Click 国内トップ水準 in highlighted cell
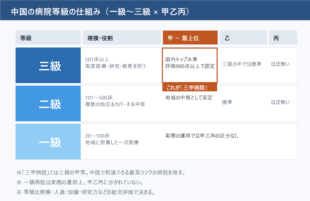 pyautogui.click(x=181, y=60)
